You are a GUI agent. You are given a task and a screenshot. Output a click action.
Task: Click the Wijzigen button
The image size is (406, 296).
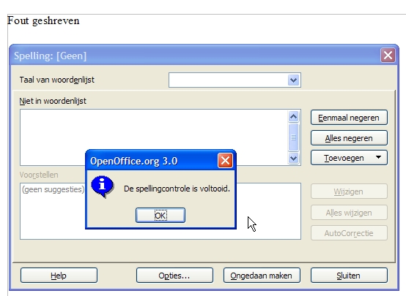click(349, 191)
